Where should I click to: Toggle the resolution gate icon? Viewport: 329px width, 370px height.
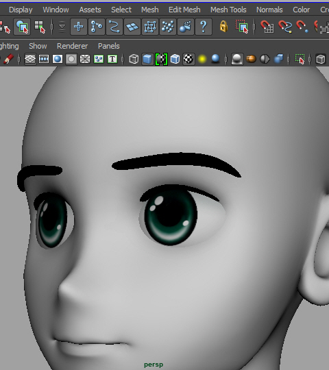point(58,59)
